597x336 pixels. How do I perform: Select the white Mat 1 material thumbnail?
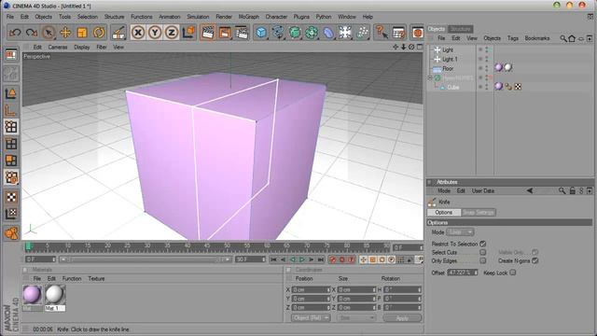(x=55, y=295)
